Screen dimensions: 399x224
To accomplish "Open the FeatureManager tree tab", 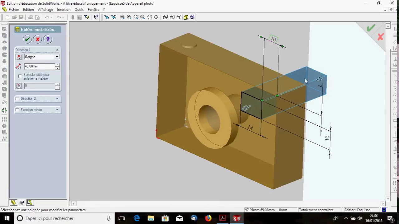I will pos(13,203).
